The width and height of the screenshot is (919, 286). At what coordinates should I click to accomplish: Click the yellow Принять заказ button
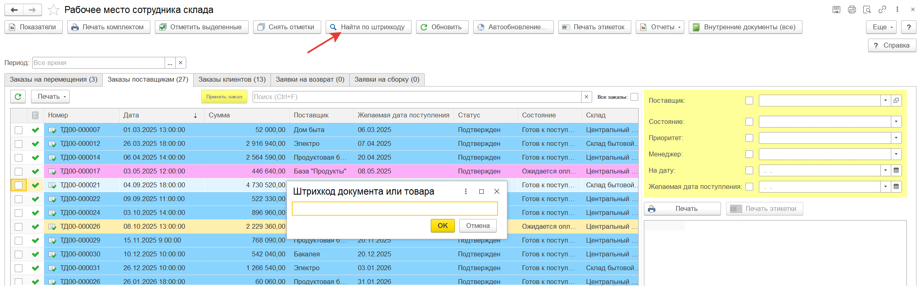point(224,97)
